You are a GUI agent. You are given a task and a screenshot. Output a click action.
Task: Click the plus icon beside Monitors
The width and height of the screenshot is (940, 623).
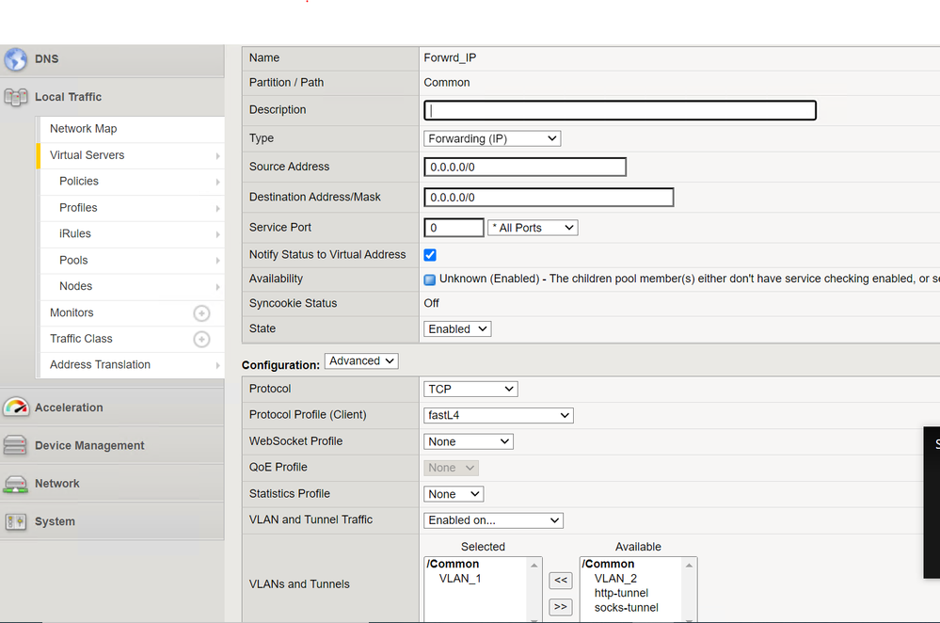pyautogui.click(x=201, y=312)
